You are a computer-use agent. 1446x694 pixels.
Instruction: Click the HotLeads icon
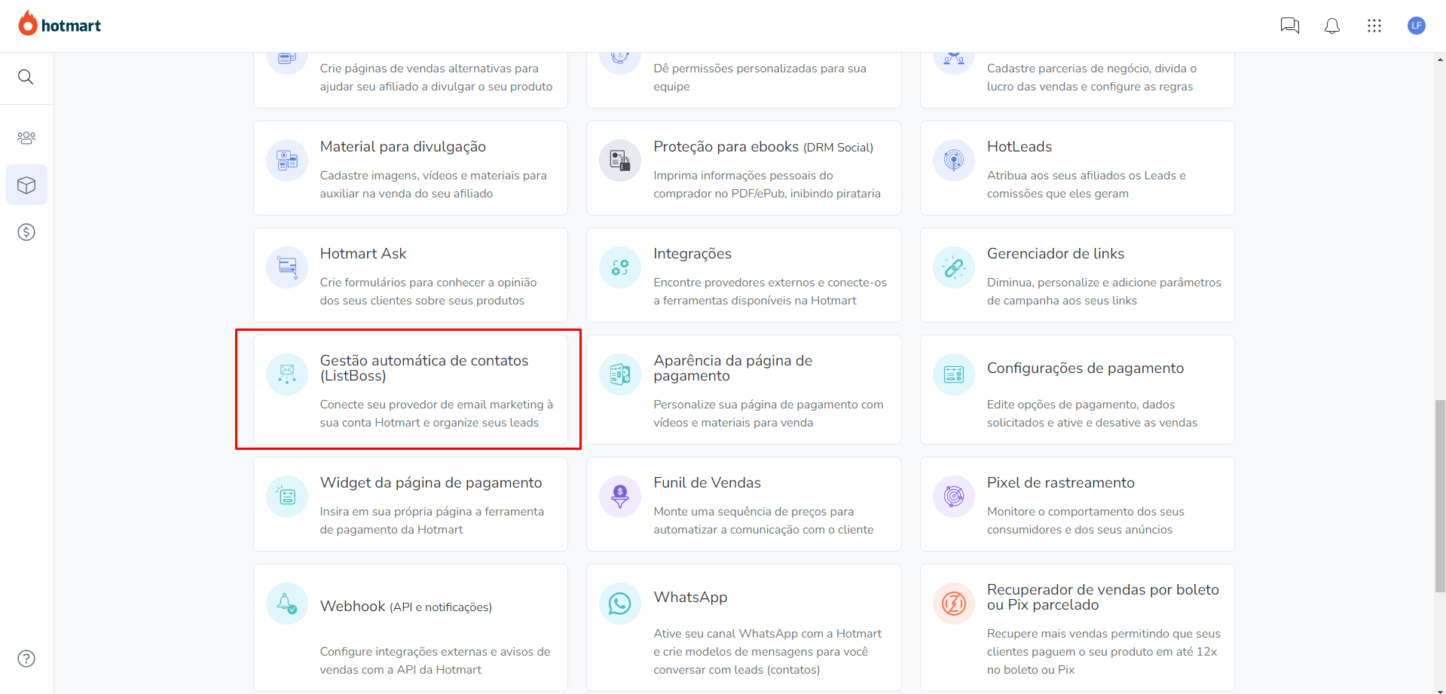tap(954, 161)
